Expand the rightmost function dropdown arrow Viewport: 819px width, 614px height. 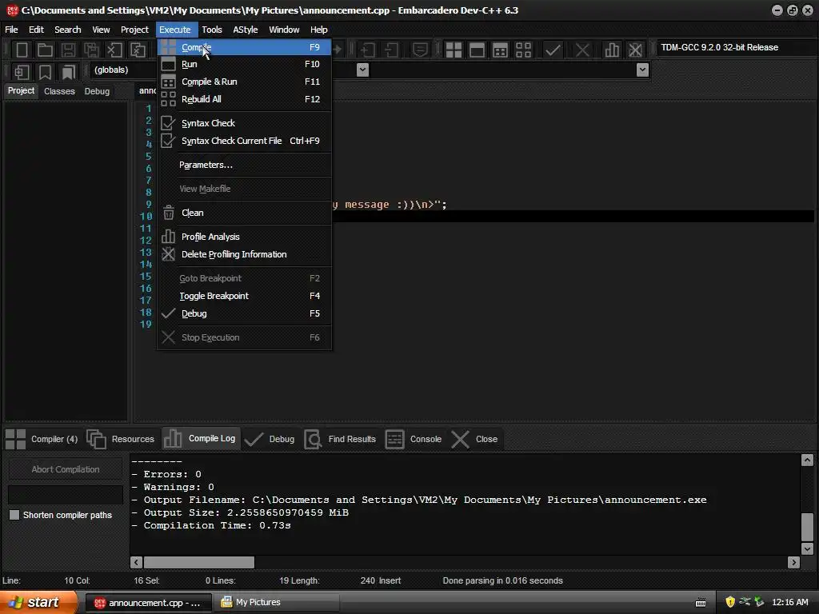coord(642,70)
